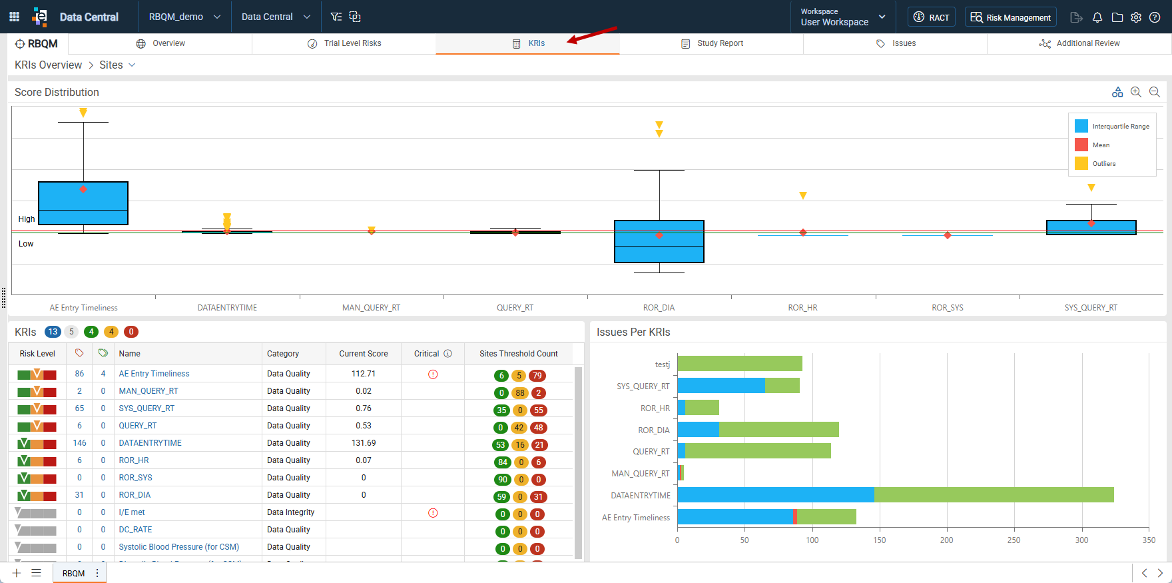This screenshot has height=583, width=1172.
Task: Click the chart grouping icon in Score Distribution
Action: pos(1117,92)
